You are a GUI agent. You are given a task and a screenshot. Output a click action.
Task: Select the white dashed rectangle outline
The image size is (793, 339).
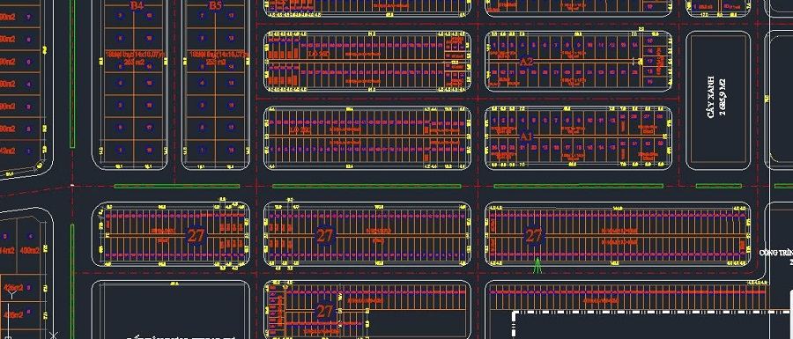coord(652,326)
